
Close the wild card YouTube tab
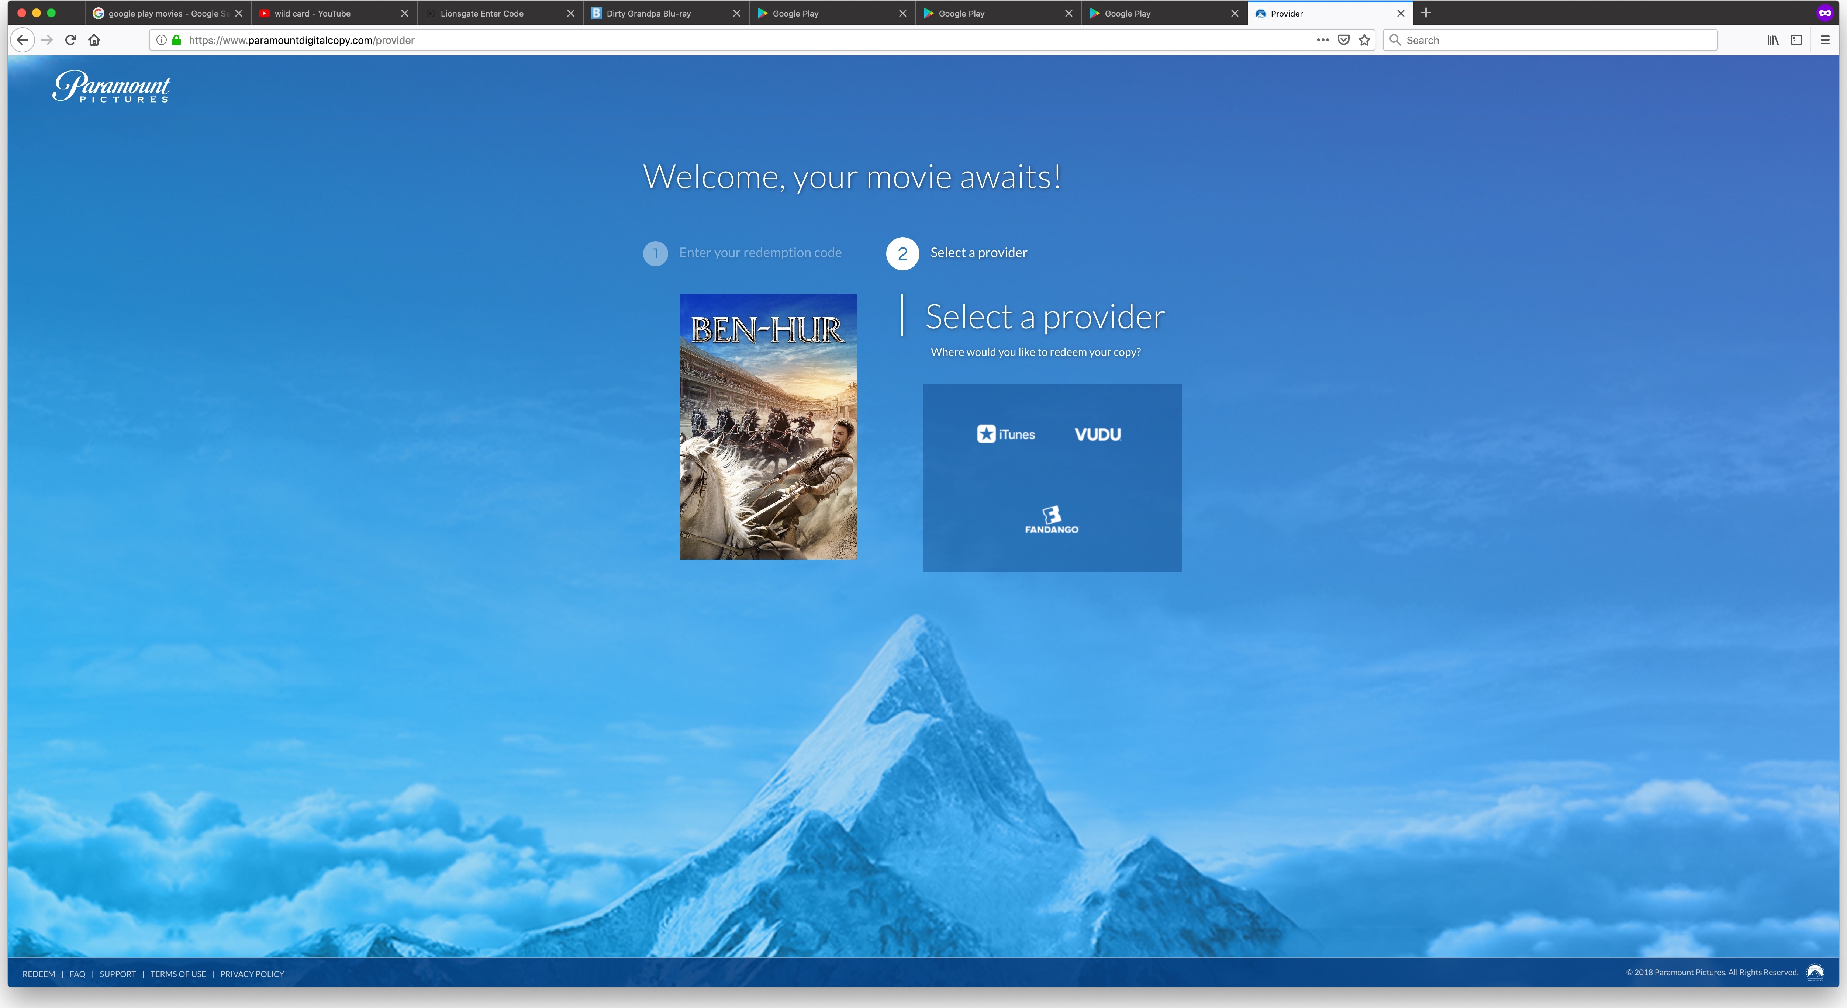click(x=404, y=13)
